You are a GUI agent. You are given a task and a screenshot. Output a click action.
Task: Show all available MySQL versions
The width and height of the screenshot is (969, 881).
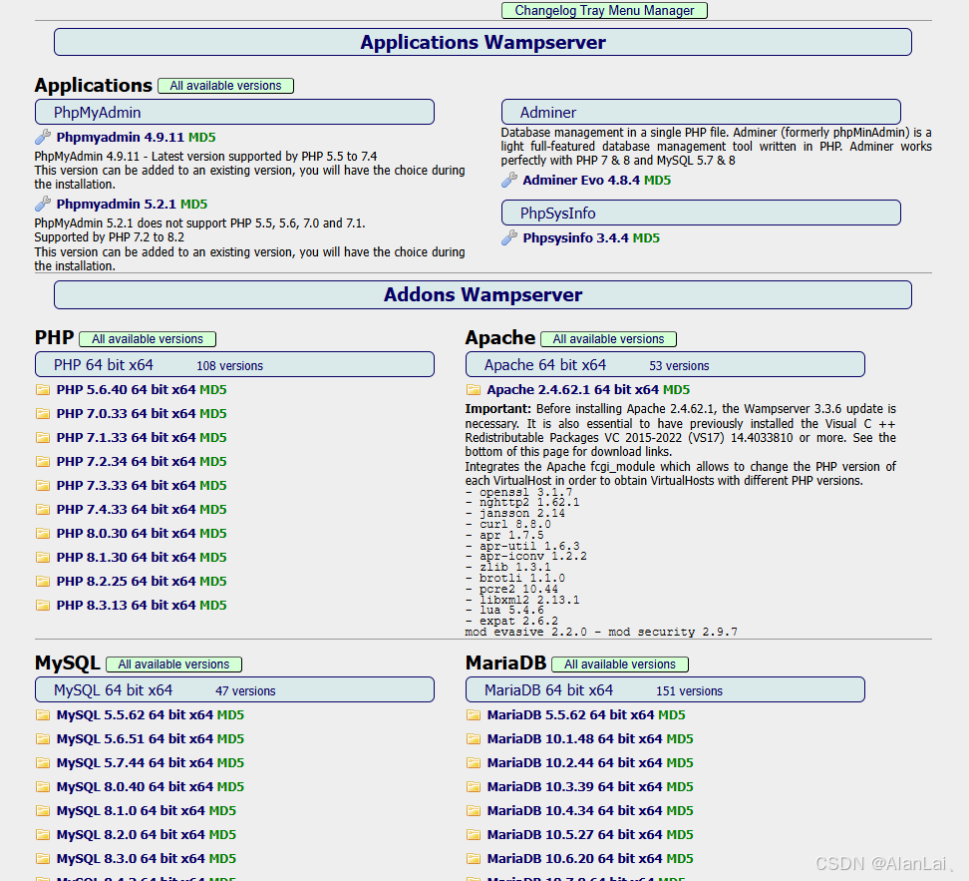click(x=173, y=664)
